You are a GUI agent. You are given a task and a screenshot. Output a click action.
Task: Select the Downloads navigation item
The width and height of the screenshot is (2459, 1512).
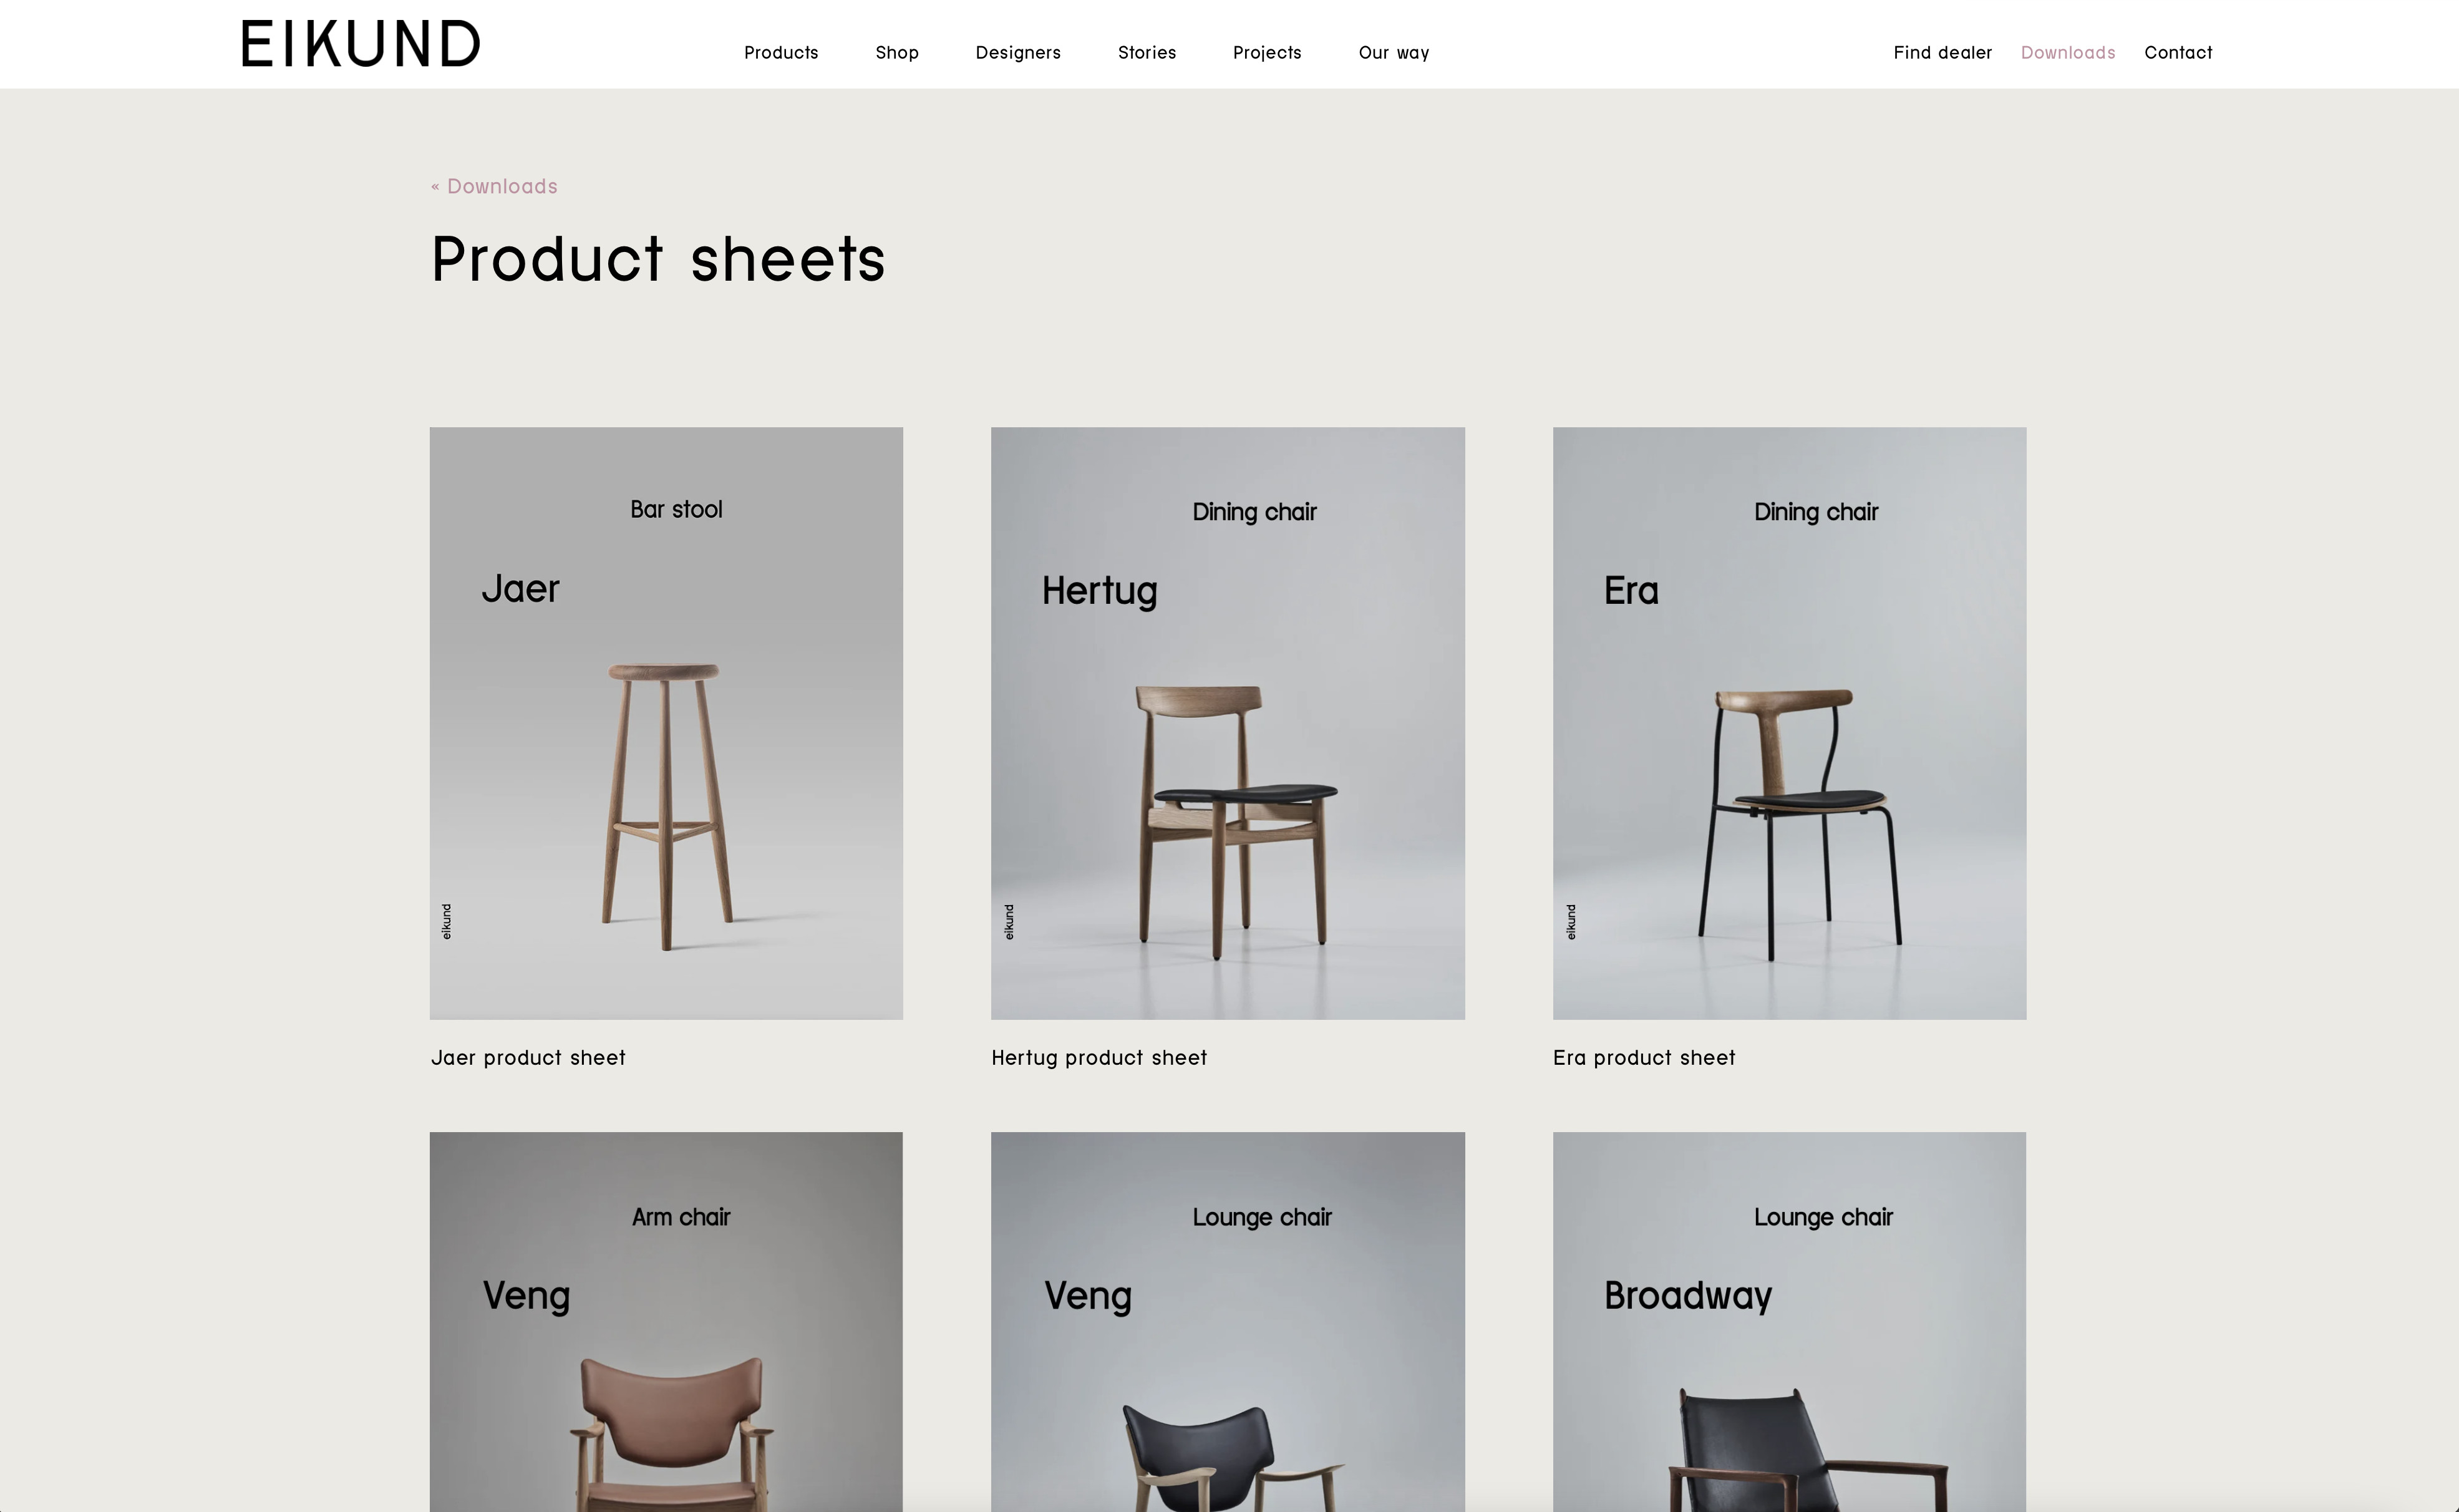pos(2067,52)
